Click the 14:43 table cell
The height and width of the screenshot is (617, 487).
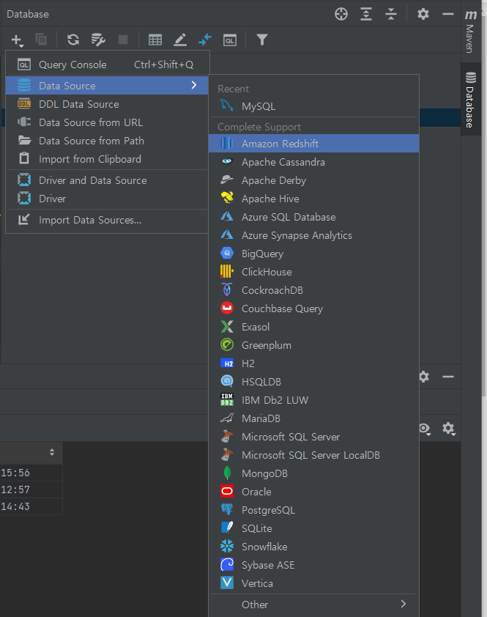point(31,506)
